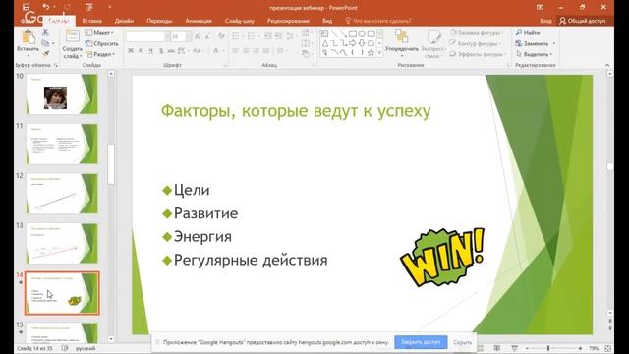Click the Undo arrow icon
Image resolution: width=629 pixels, height=354 pixels.
click(x=46, y=7)
